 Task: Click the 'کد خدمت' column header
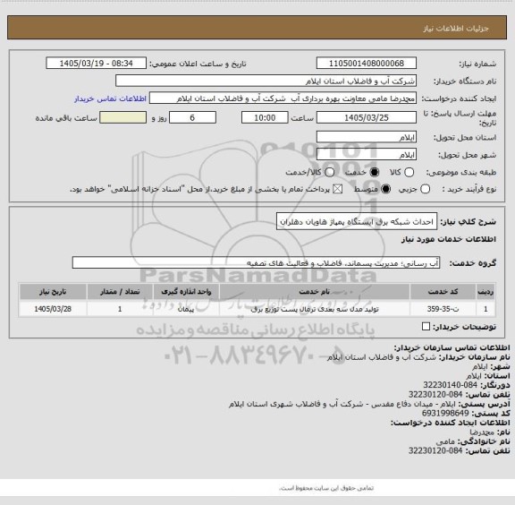(x=443, y=292)
